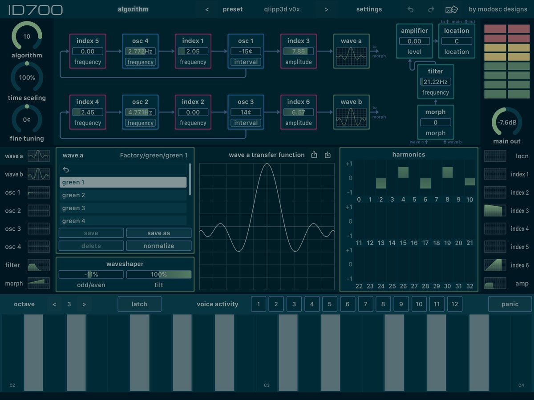Import a wave using the download icon
Viewport: 534px width, 400px height.
point(328,155)
